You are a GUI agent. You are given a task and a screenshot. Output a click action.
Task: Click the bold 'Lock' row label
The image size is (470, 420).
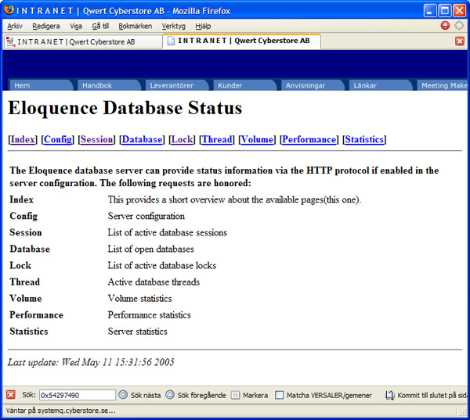[x=20, y=266]
